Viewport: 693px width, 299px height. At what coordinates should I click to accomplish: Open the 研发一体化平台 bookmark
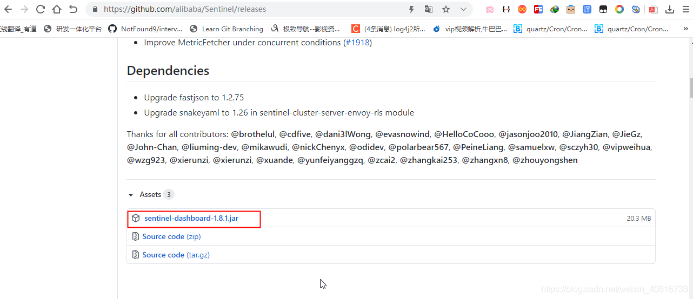click(72, 29)
